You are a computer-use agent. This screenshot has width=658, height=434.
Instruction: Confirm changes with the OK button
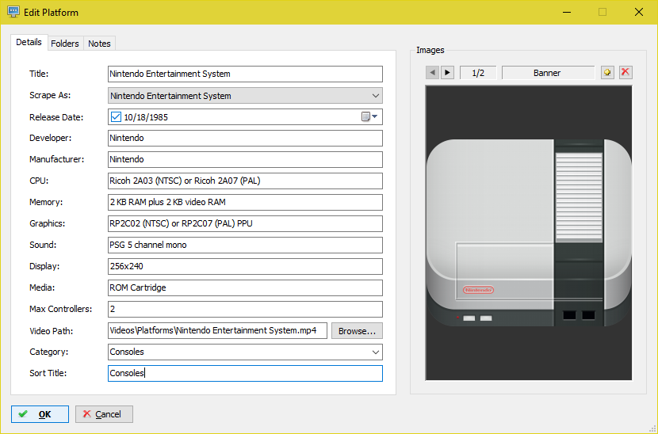click(x=40, y=414)
